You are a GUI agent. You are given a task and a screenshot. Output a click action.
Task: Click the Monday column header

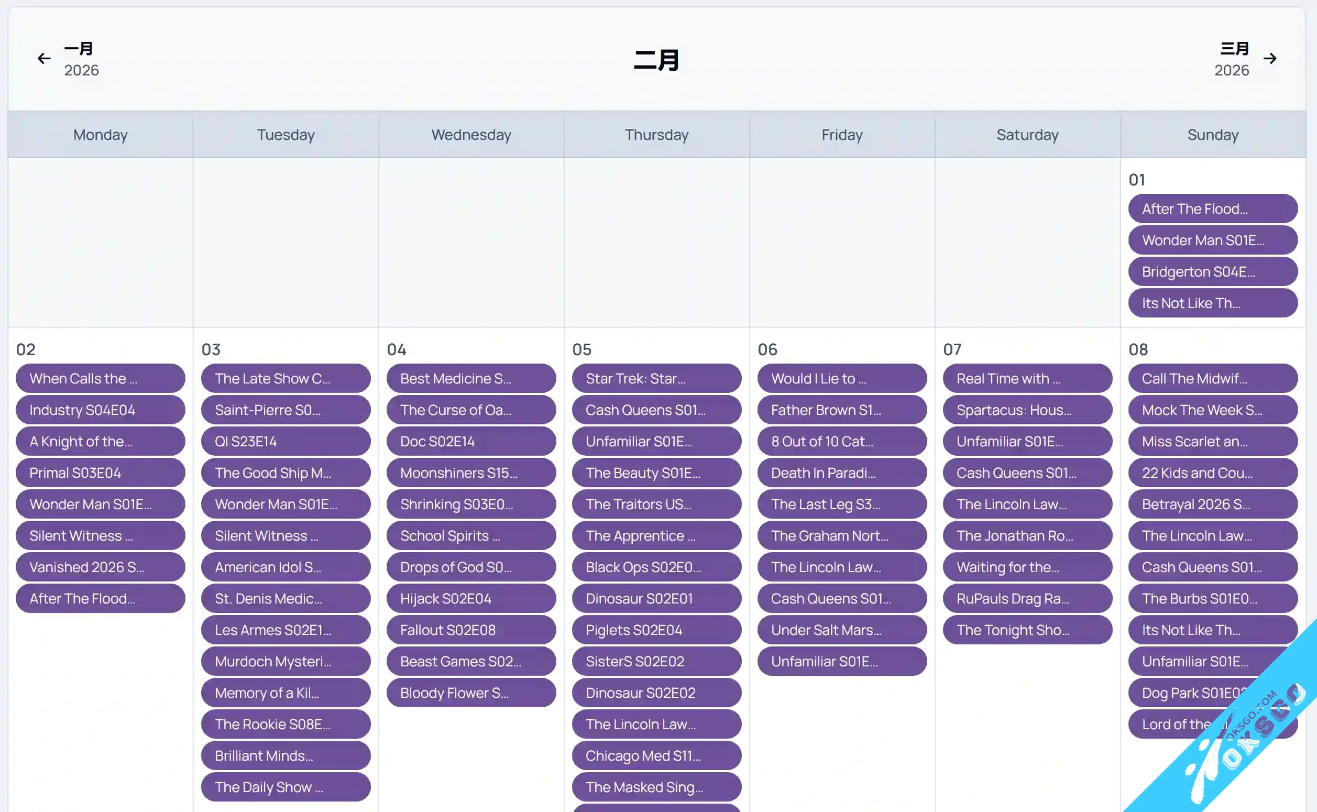(x=101, y=135)
